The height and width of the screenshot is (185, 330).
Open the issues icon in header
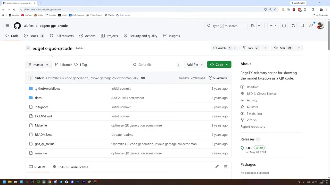284,26
